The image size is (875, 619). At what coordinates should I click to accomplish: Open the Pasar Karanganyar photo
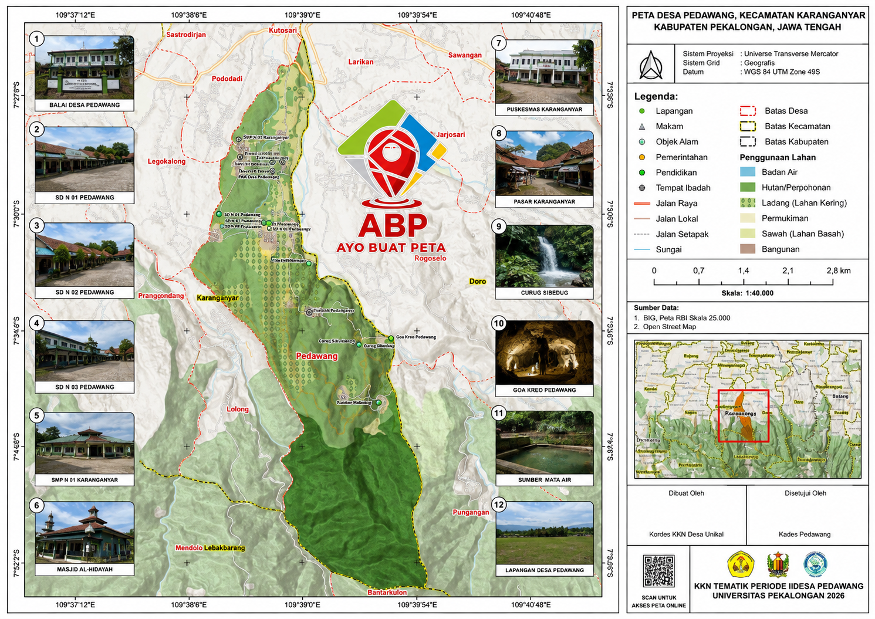[545, 163]
